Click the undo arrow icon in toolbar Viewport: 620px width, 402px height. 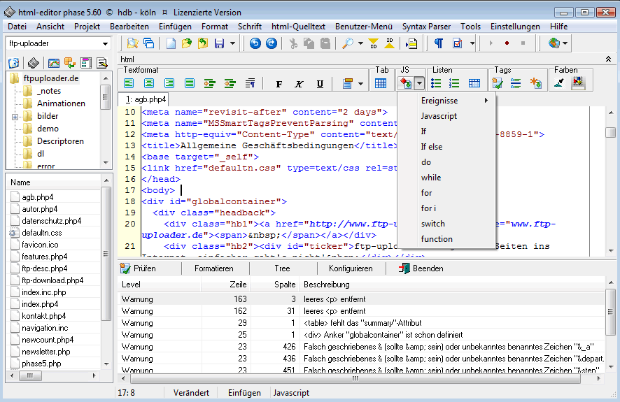pos(255,43)
